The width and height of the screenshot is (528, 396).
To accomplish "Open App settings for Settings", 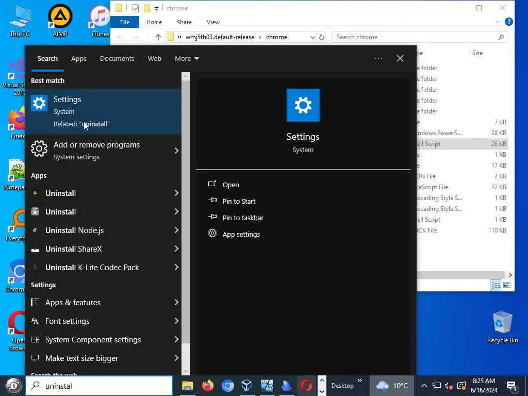I will (241, 234).
